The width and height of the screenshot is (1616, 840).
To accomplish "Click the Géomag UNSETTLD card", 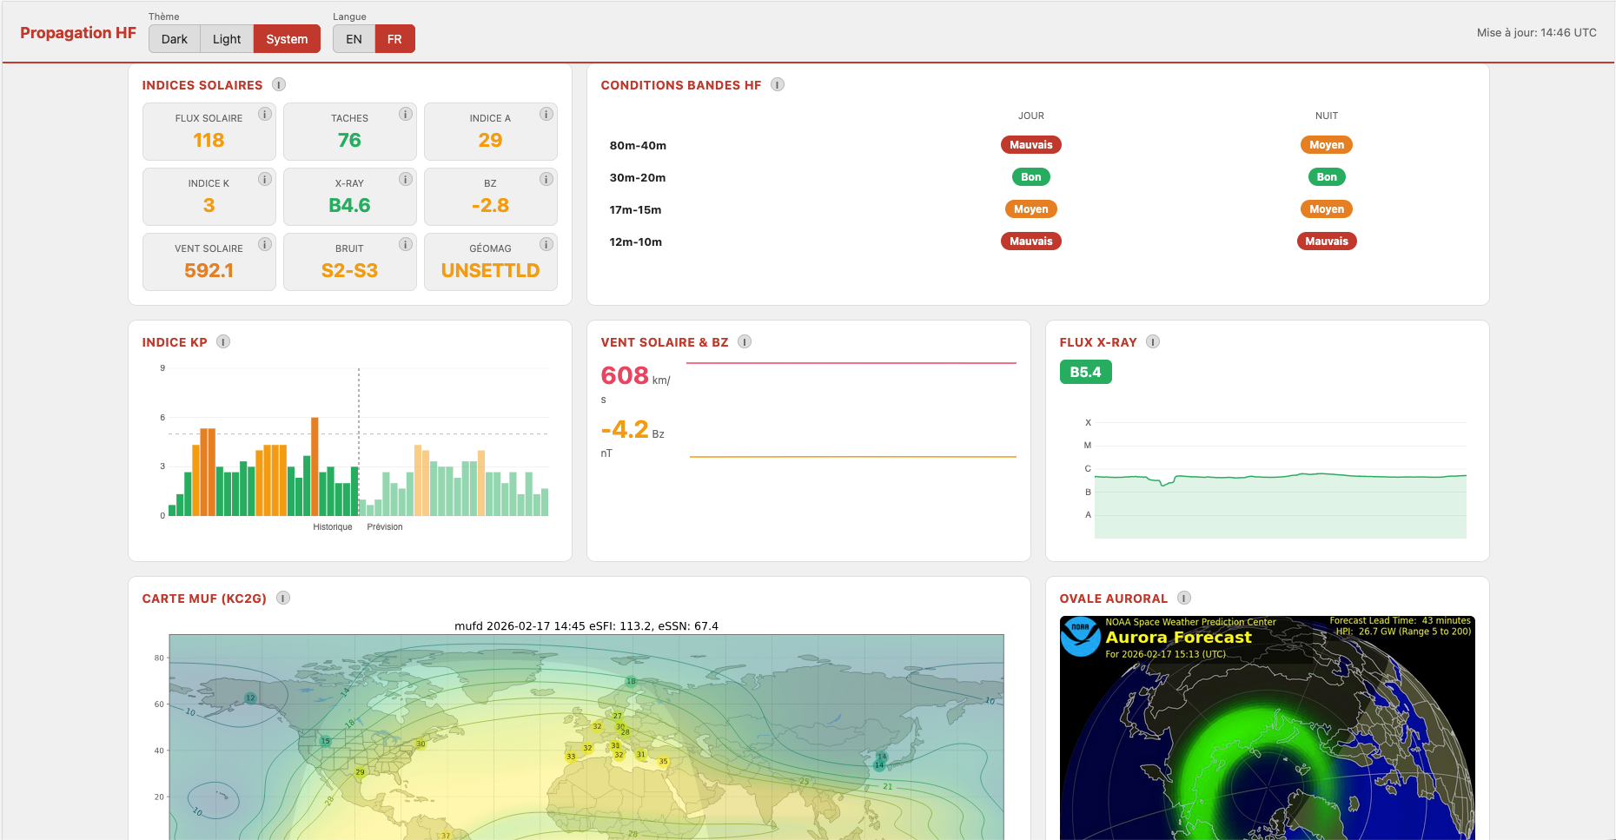I will [490, 261].
